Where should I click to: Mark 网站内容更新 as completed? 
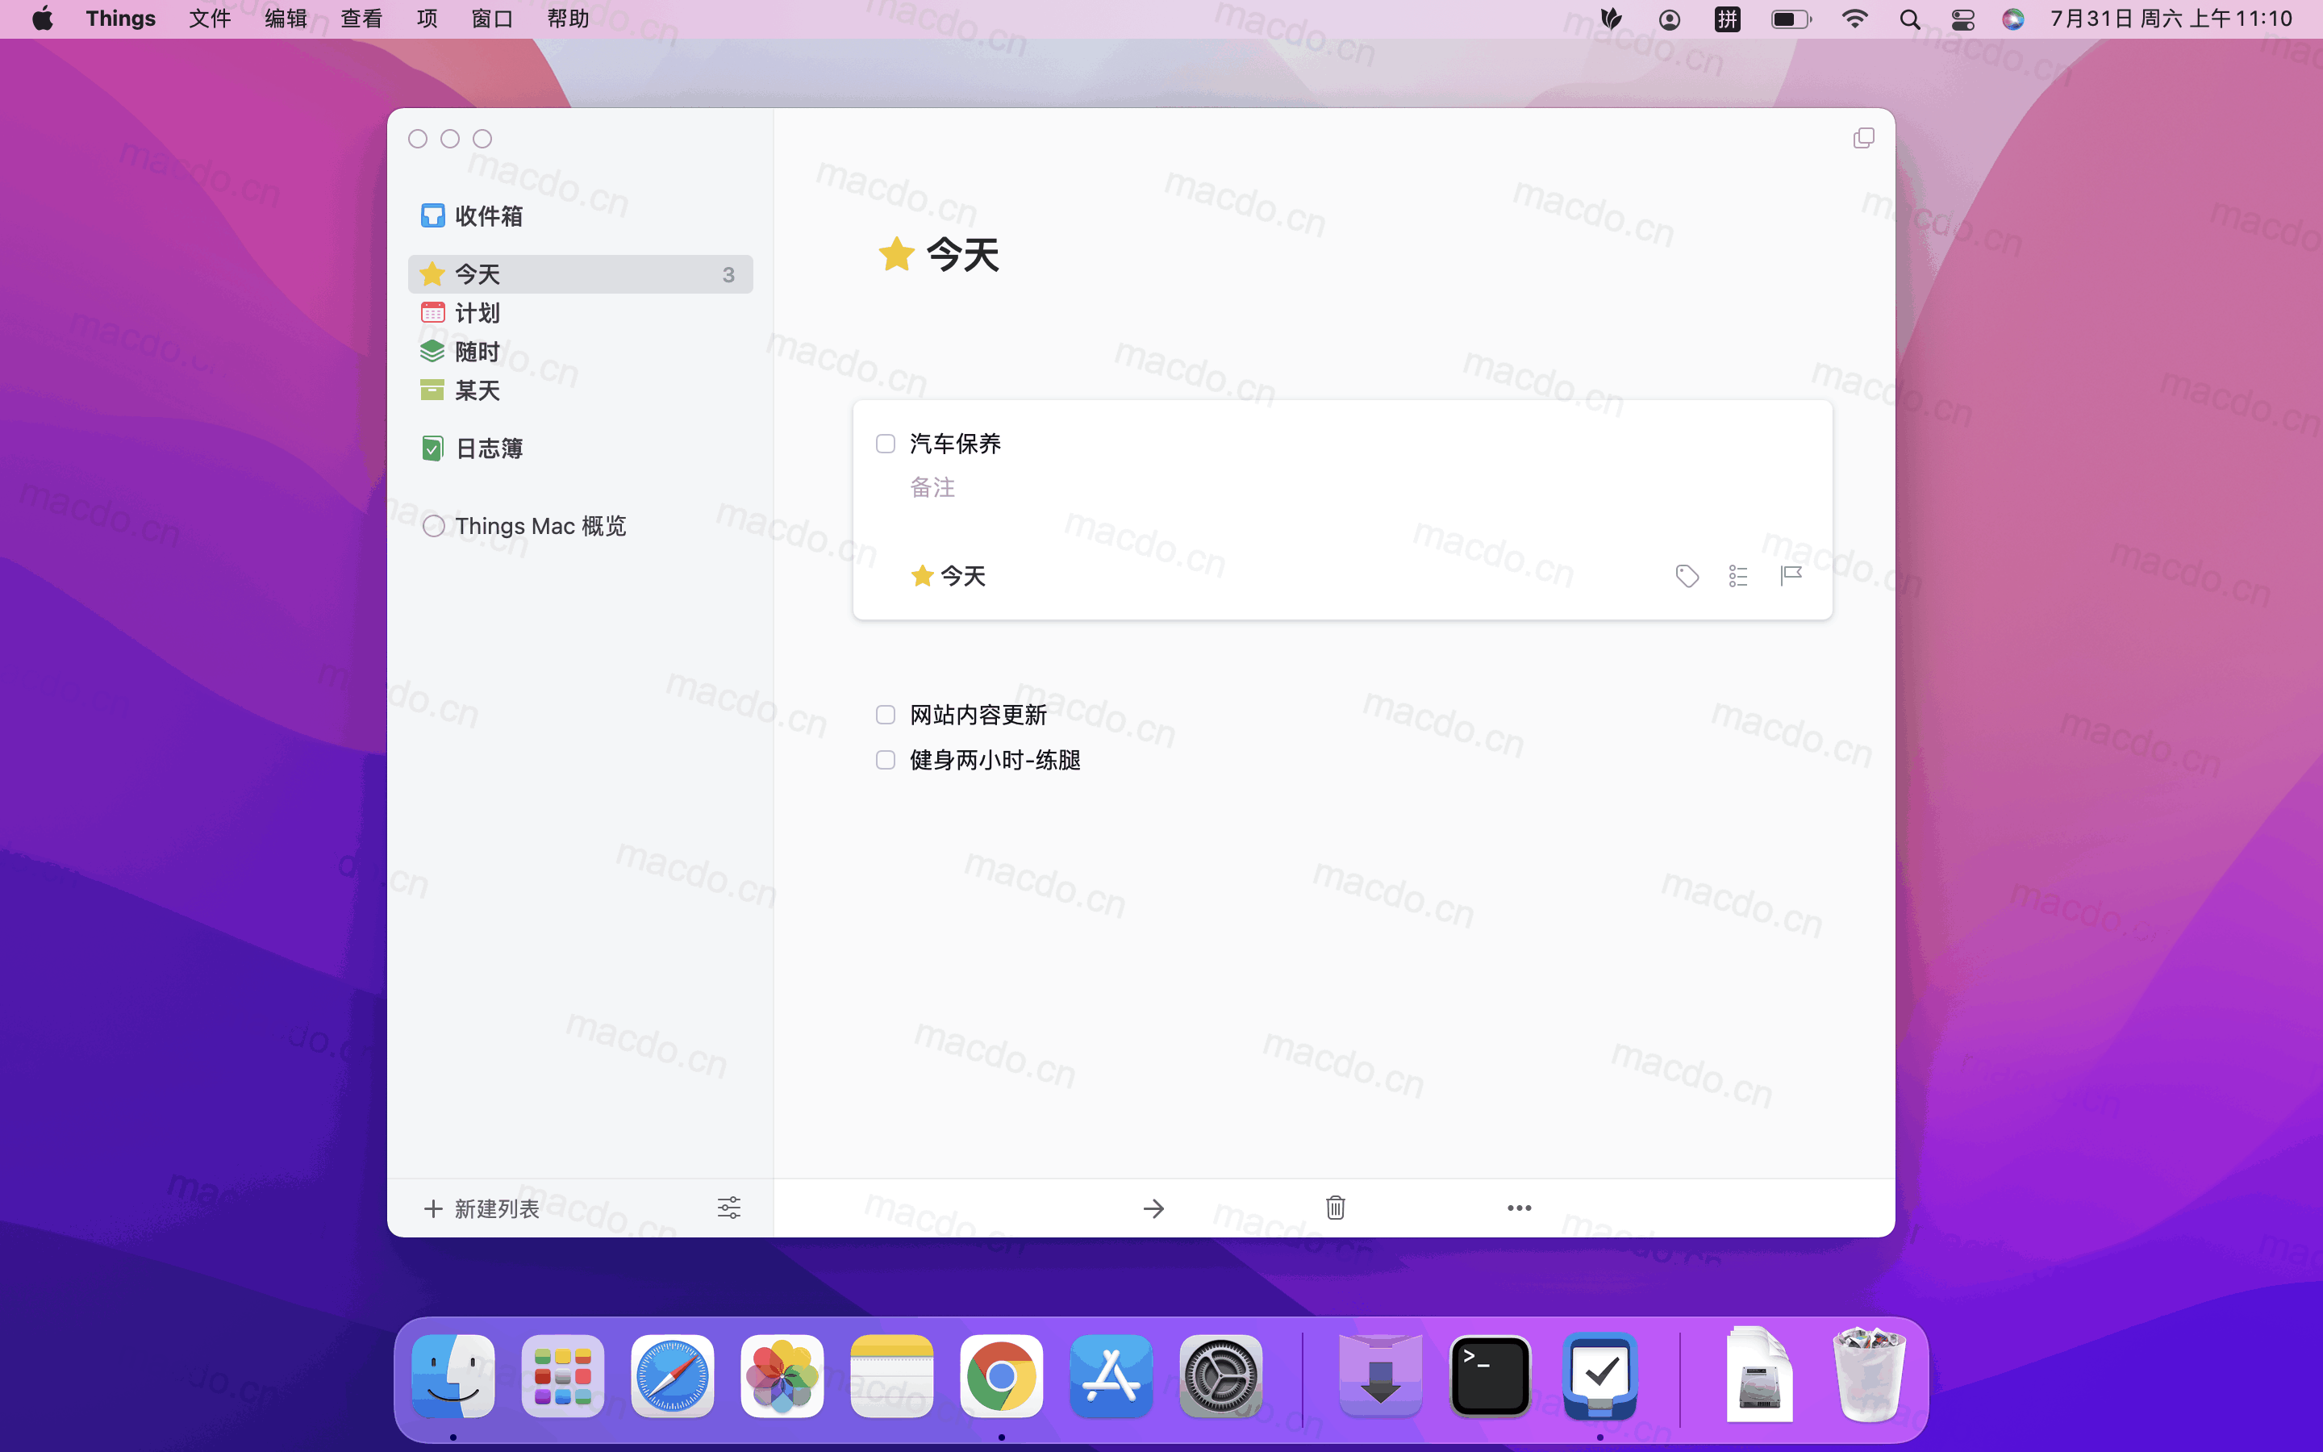[885, 715]
